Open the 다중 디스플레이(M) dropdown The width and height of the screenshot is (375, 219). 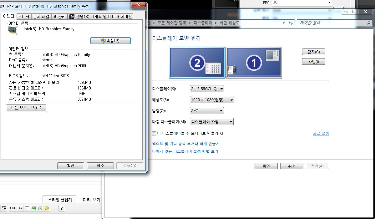212,122
